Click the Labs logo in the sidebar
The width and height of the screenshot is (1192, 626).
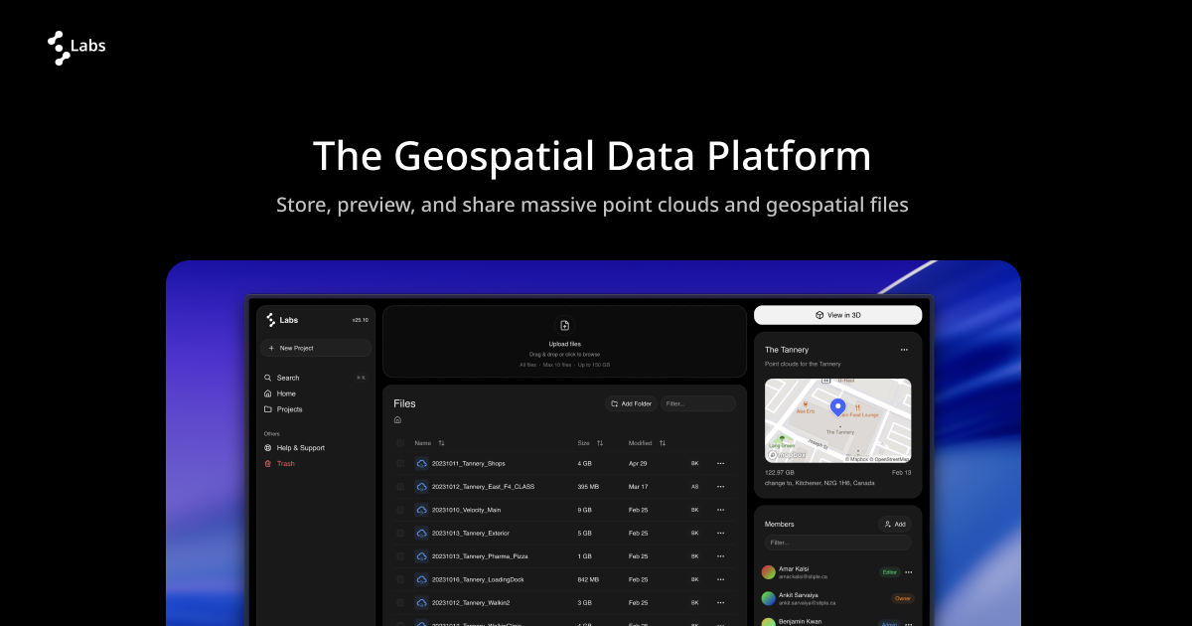tap(270, 320)
